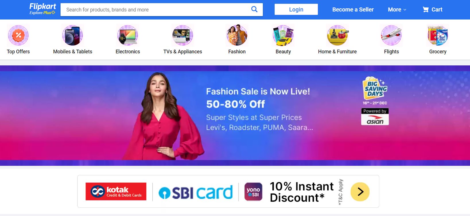Go to Flipkart home via logo
This screenshot has width=470, height=216.
click(x=43, y=6)
